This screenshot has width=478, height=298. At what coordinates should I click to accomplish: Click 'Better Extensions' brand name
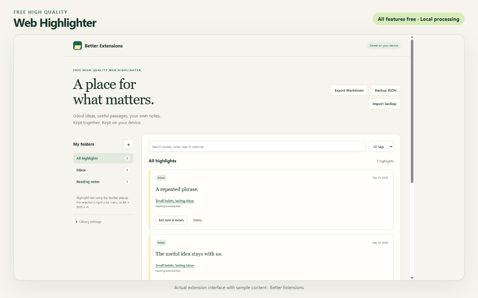click(x=104, y=46)
